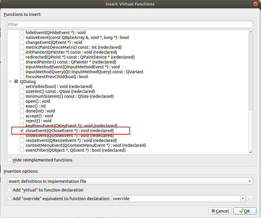Tick nativeEvent checkbox in function list

click(22, 37)
